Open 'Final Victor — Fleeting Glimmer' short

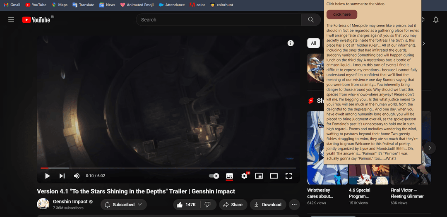(407, 193)
